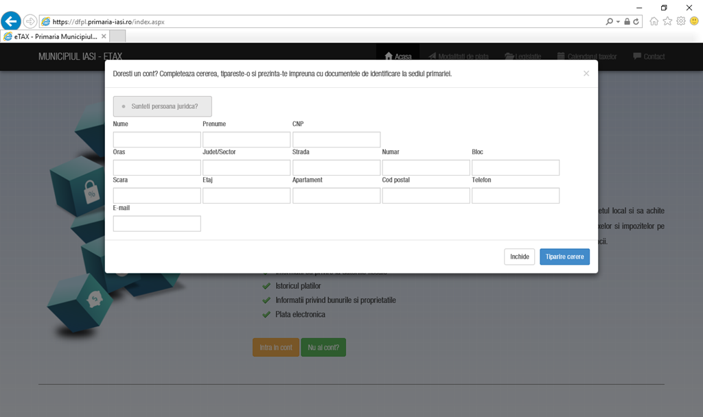Click the 'Tiparire cerere' button
This screenshot has width=703, height=417.
564,257
